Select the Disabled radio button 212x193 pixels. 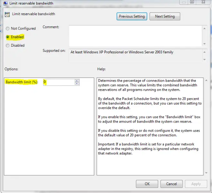pos(8,45)
